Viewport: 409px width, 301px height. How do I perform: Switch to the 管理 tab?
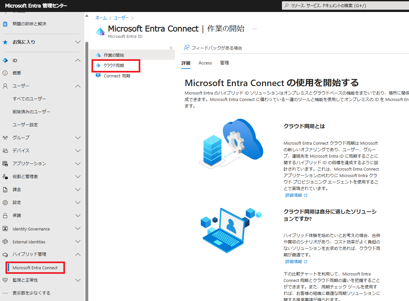224,63
